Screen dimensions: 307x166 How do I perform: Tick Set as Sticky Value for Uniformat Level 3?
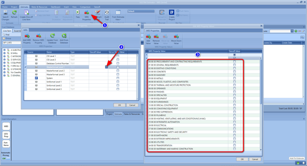(118, 89)
